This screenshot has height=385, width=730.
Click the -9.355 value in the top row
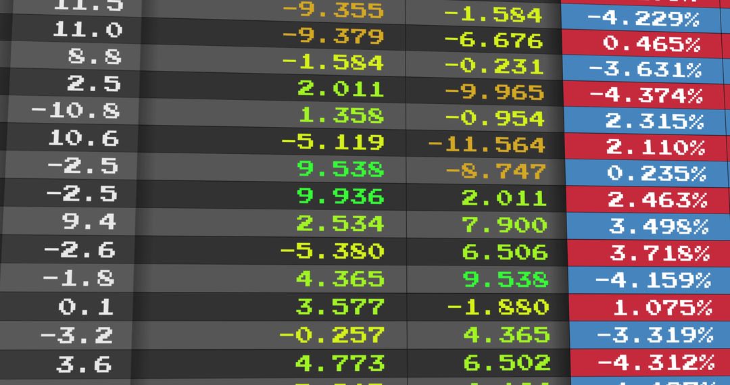pos(333,11)
